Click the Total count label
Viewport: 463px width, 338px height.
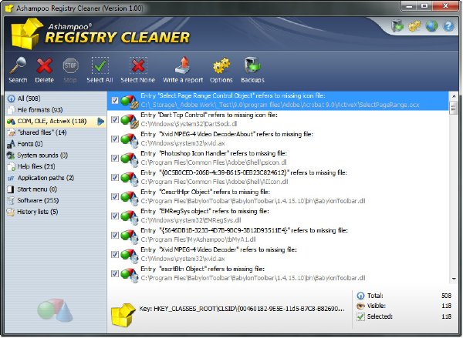tap(375, 296)
